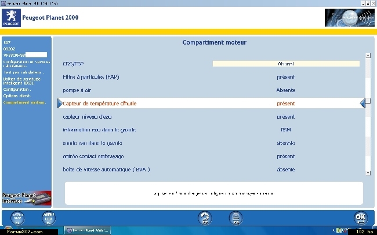Click the left-pointing arrow on selected row
This screenshot has width=377, height=235.
click(x=362, y=104)
